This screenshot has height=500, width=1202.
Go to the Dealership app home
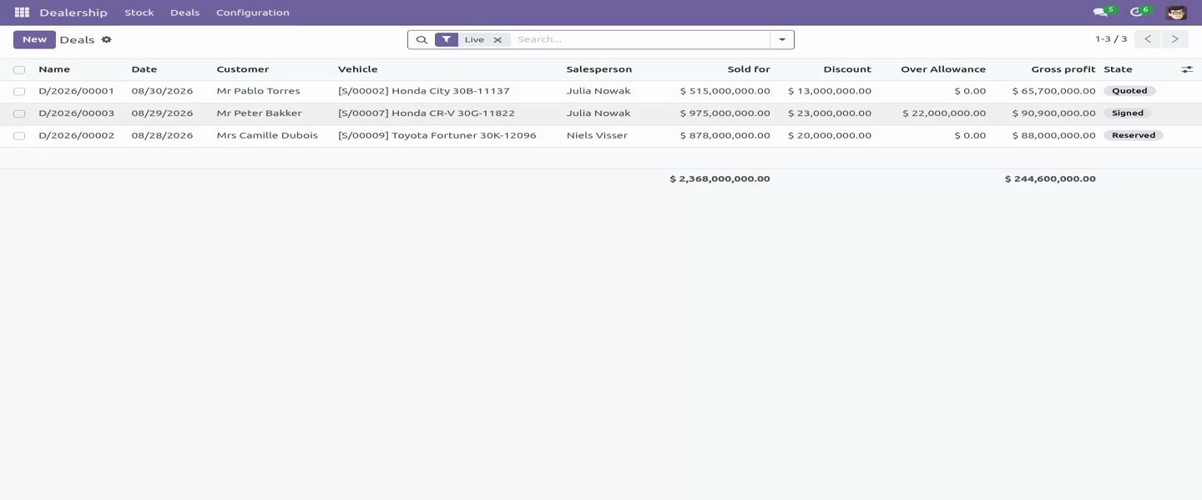click(73, 13)
